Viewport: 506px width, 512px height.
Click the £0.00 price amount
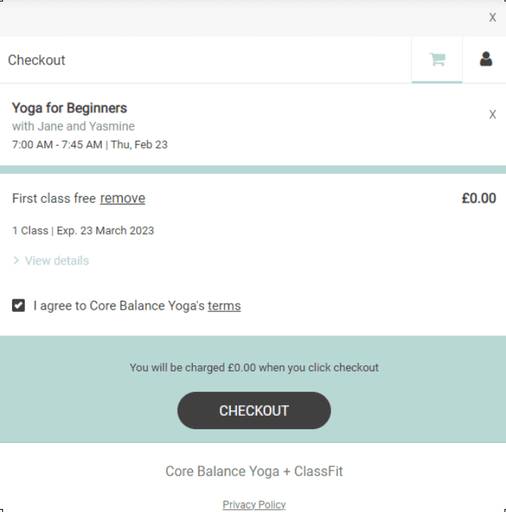479,198
